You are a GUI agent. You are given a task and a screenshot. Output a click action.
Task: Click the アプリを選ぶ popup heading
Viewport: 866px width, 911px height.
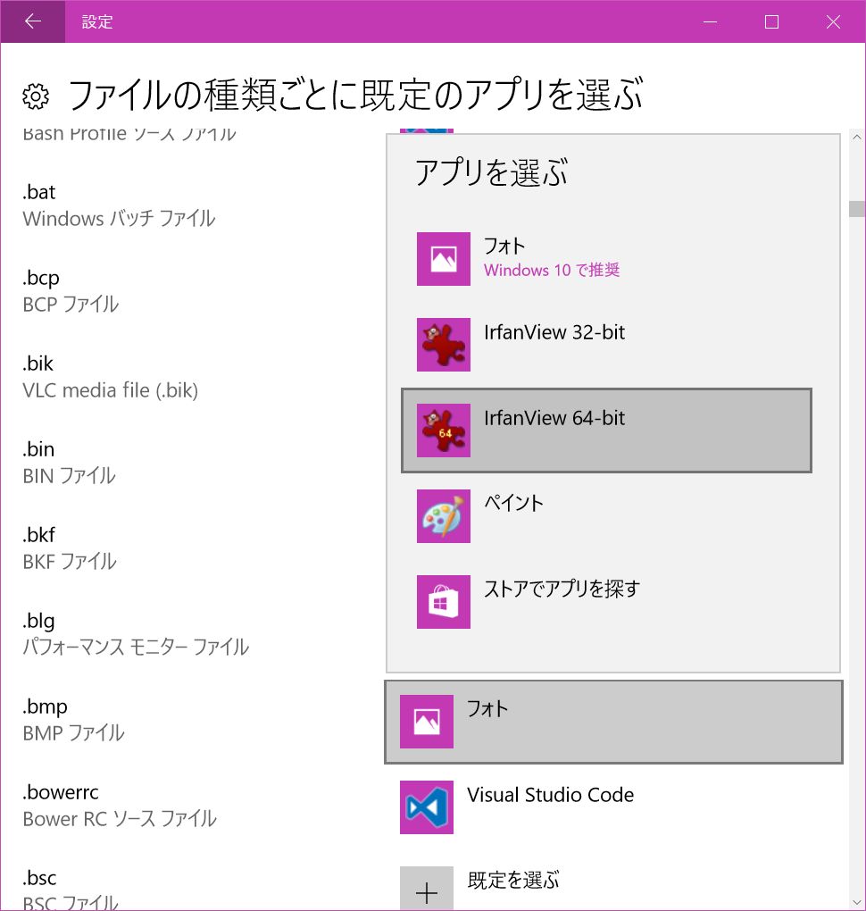(x=491, y=172)
